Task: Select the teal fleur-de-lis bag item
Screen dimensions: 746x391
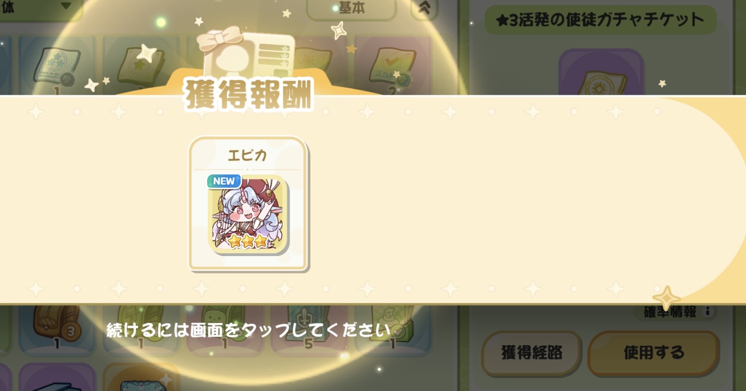Action: (309, 328)
